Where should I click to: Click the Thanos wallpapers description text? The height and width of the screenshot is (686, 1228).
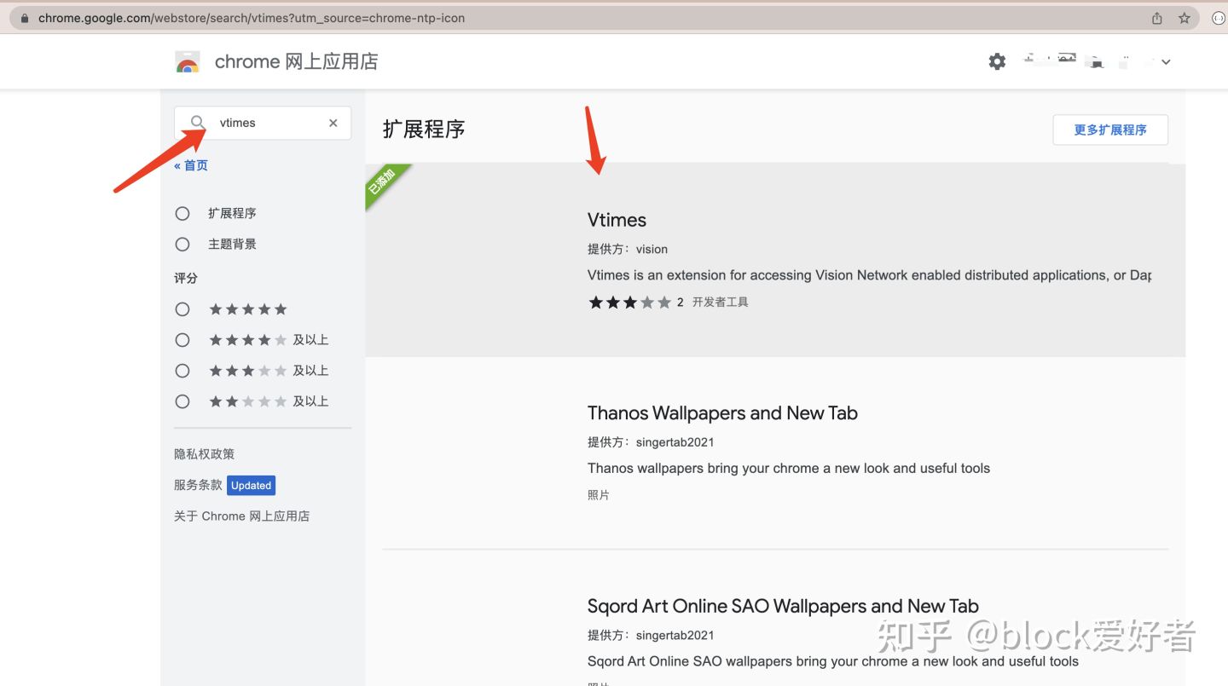coord(789,469)
